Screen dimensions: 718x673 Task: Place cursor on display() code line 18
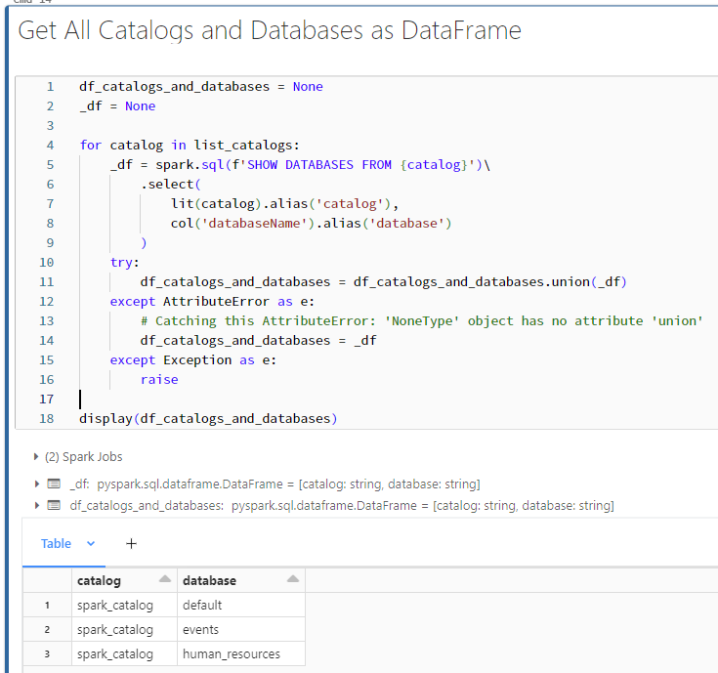point(207,419)
